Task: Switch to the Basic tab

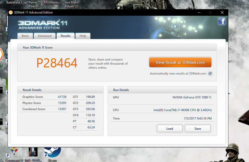Action: pos(25,36)
